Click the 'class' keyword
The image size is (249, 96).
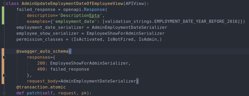(12, 4)
